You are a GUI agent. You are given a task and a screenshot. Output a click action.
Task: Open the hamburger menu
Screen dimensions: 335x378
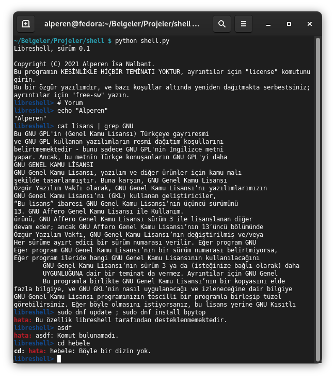click(x=244, y=24)
